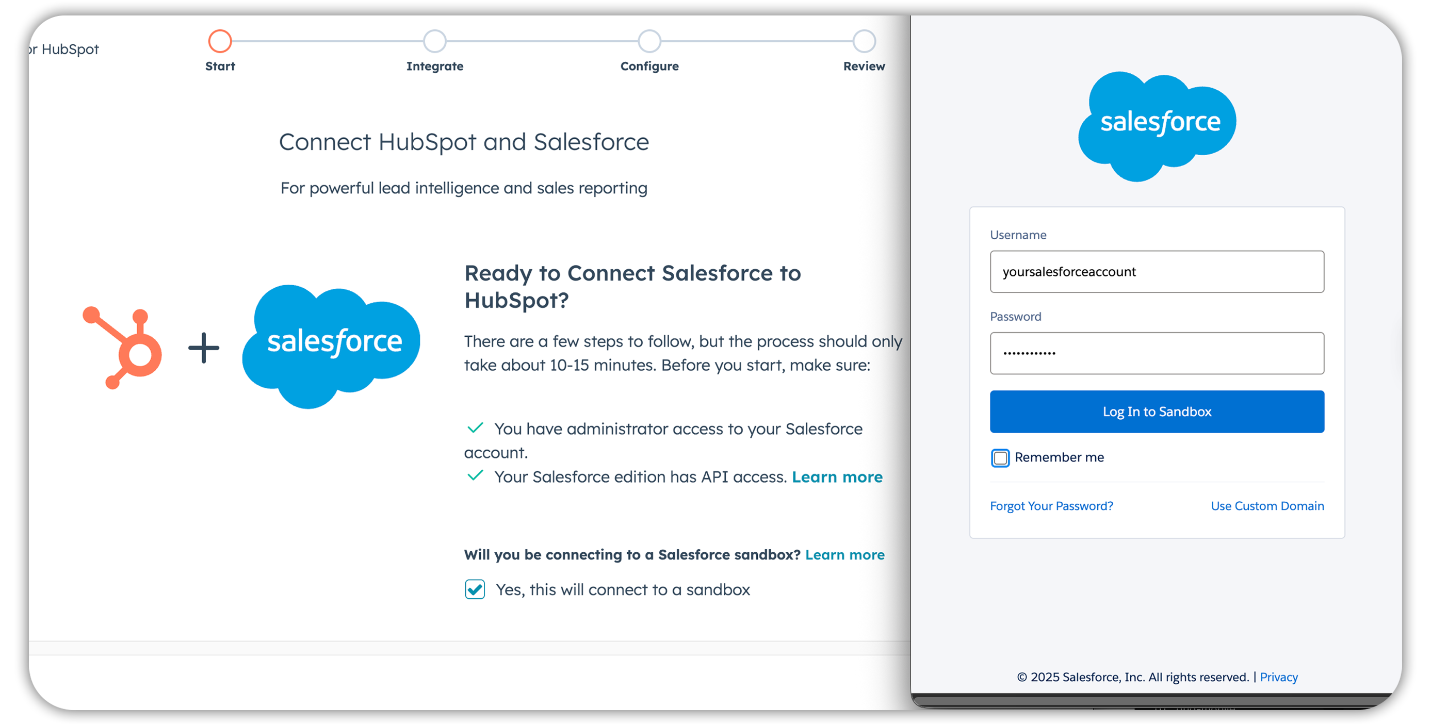
Task: Open the Forgot Your Password link
Action: coord(1052,506)
